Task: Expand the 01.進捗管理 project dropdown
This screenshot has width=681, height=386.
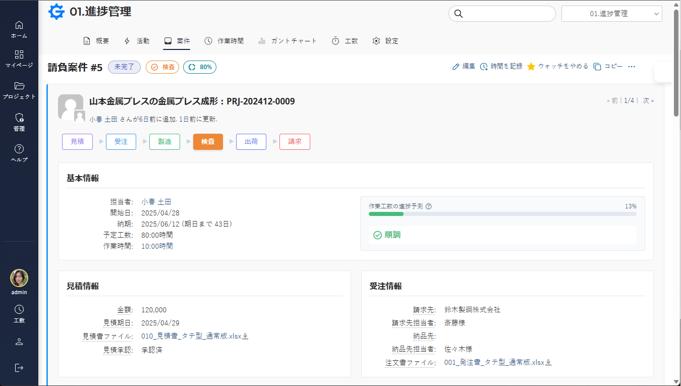Action: coord(611,14)
